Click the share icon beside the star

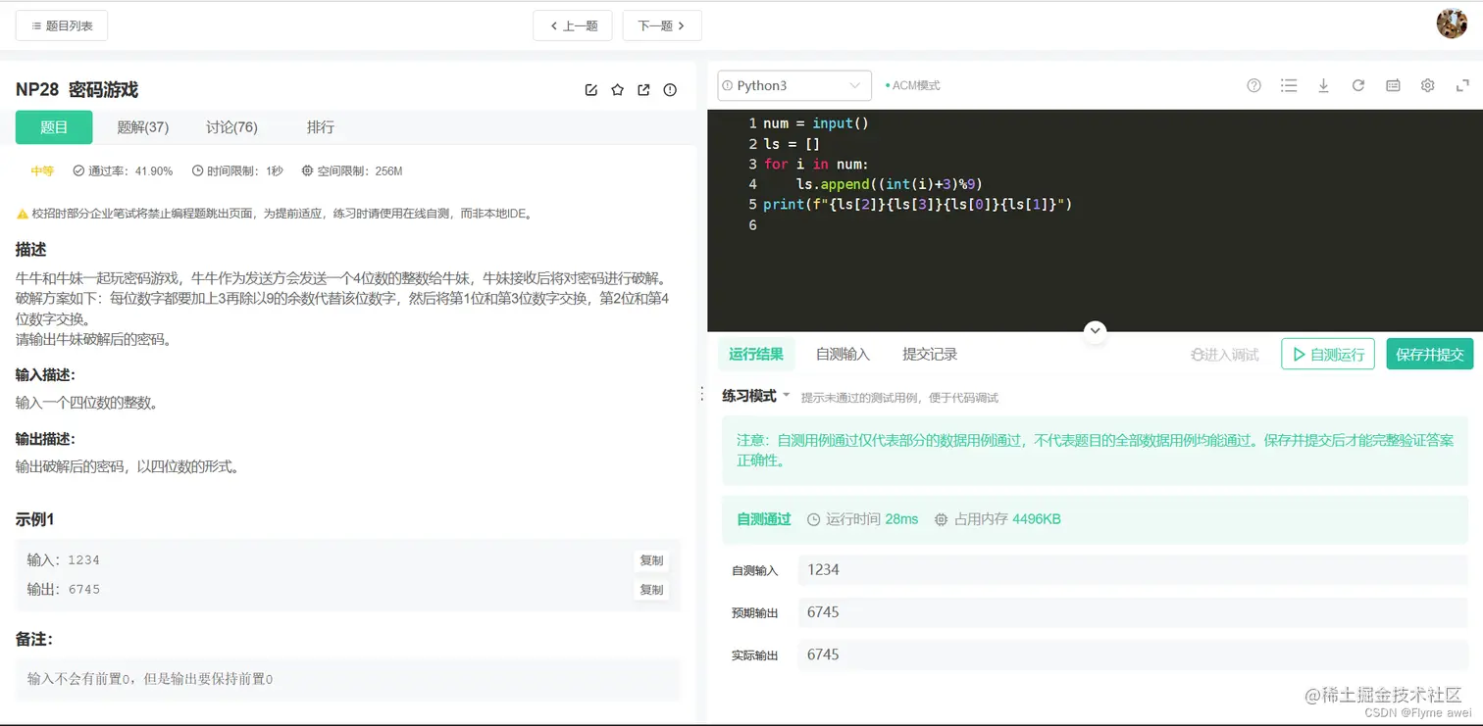pos(642,89)
